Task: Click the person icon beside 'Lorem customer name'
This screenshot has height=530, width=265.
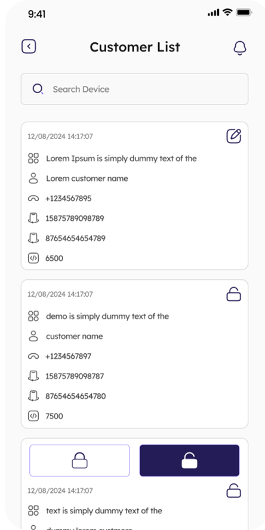Action: [x=33, y=178]
